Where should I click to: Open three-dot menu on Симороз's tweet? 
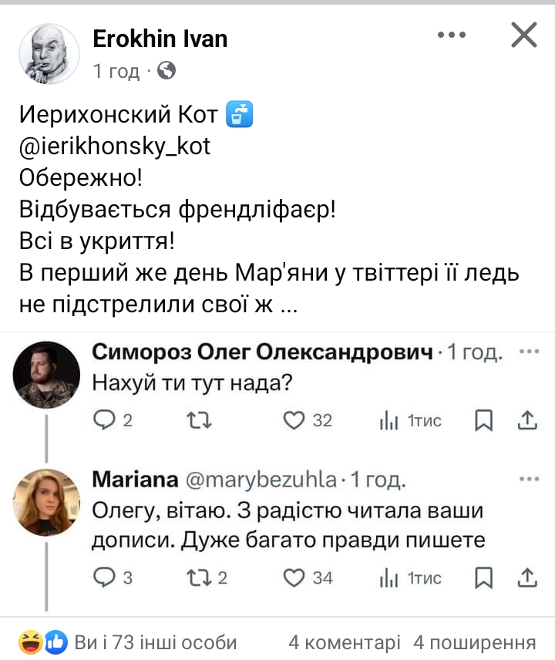coord(529,351)
